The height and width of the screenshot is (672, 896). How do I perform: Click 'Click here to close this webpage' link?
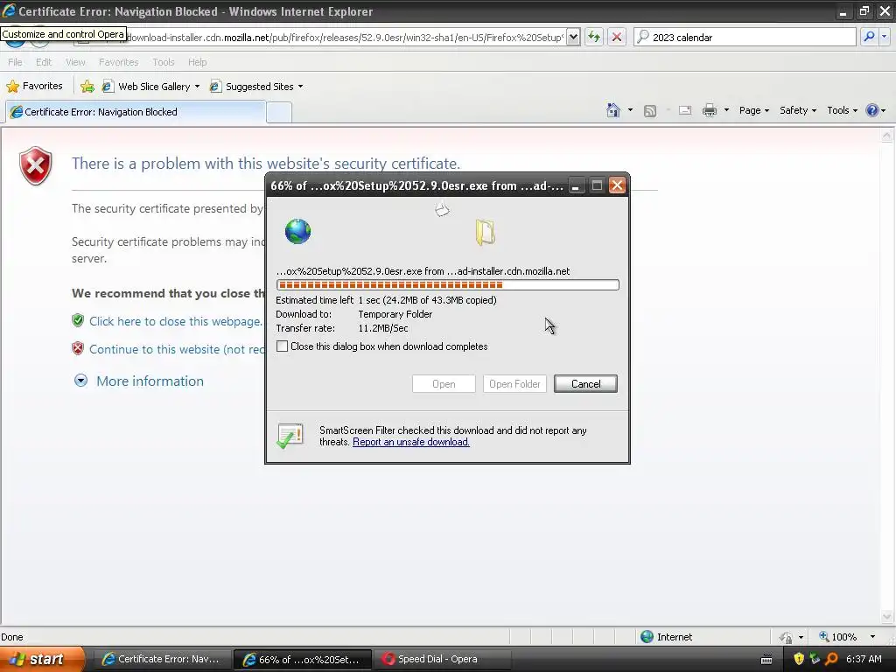point(175,321)
